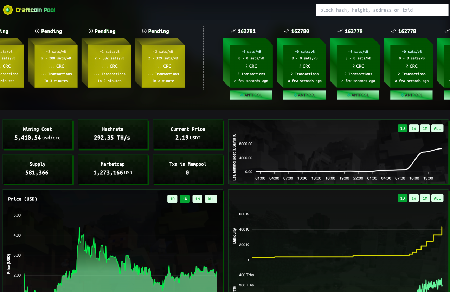Open the Craftcoin Pool home link text
Image resolution: width=450 pixels, height=292 pixels.
click(36, 10)
